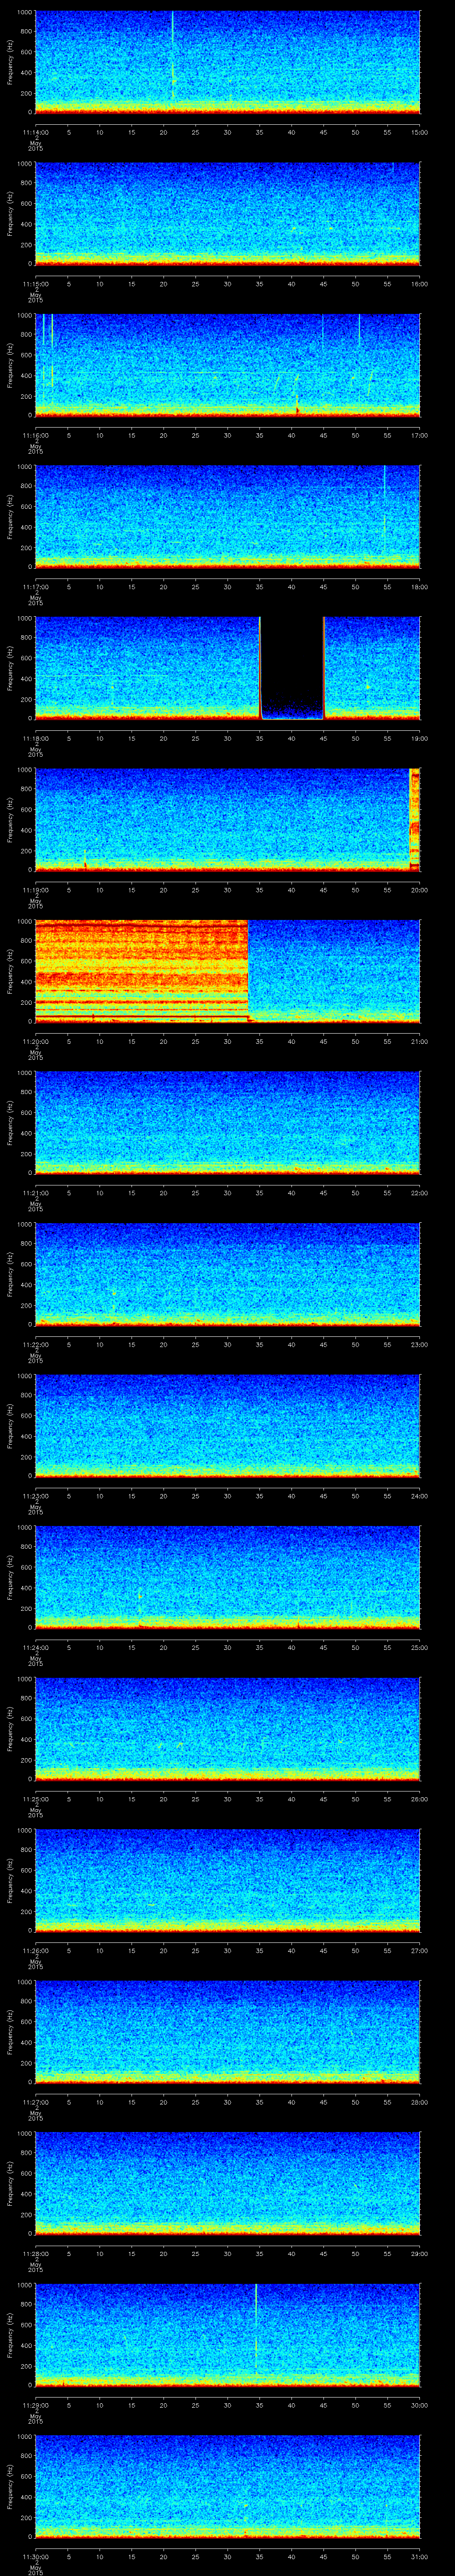
Task: Click the 15:00 end time label
Action: click(420, 132)
